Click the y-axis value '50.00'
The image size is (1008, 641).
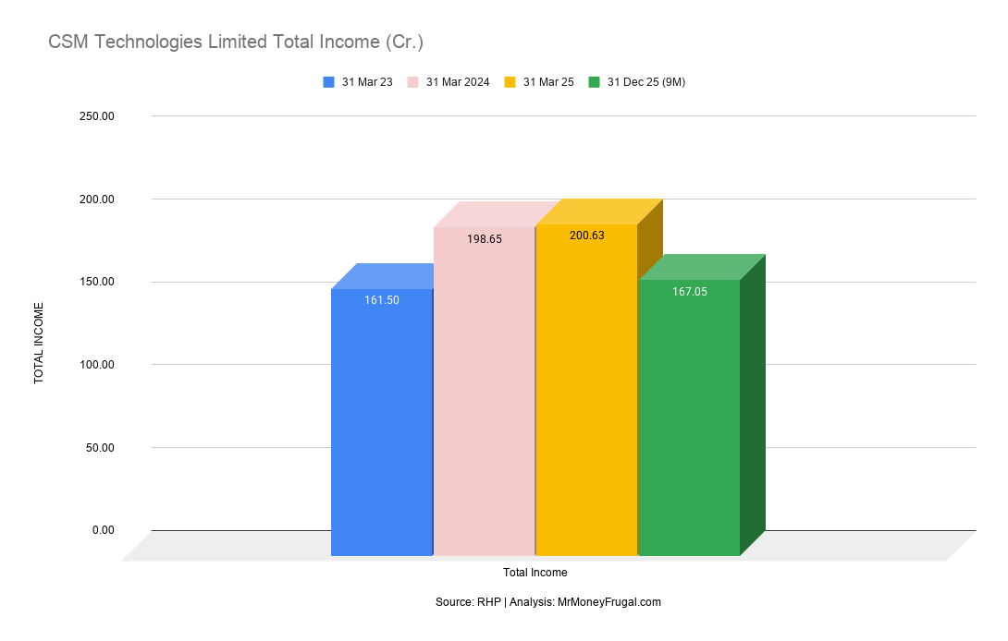pos(100,447)
